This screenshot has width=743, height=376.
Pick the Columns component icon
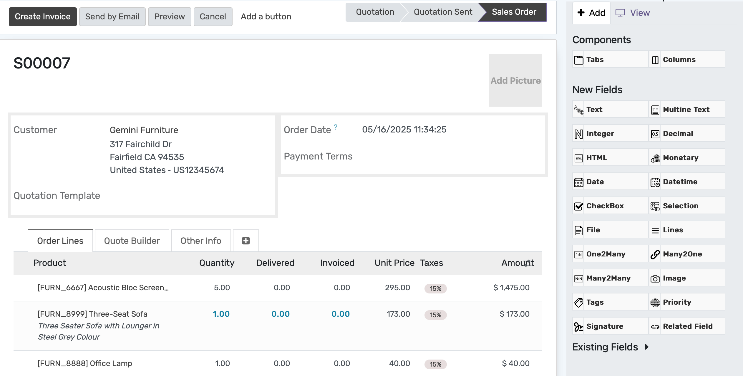655,60
